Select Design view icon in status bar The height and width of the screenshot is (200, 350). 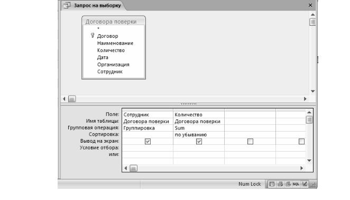coord(305,184)
